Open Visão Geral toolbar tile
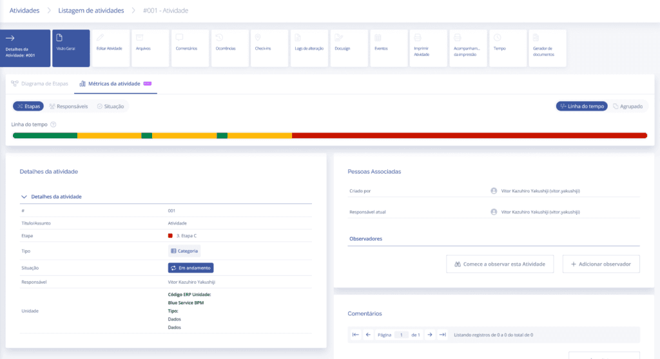The width and height of the screenshot is (660, 359). (71, 48)
